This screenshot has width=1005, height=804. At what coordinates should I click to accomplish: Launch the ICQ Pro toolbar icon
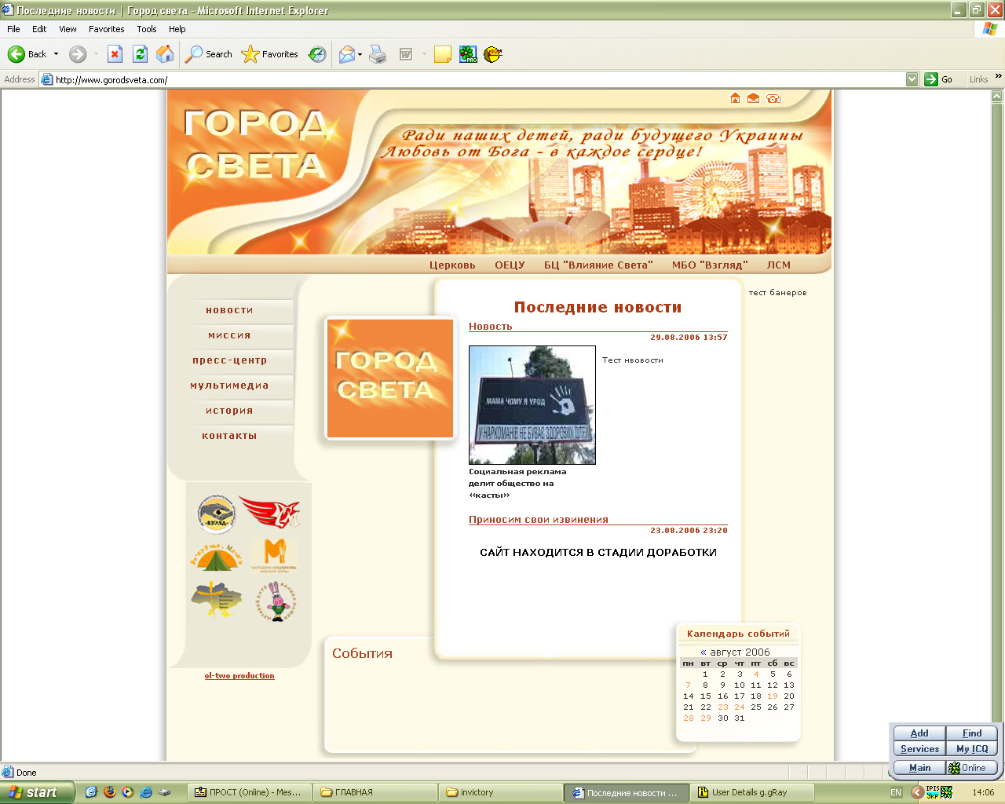(468, 54)
